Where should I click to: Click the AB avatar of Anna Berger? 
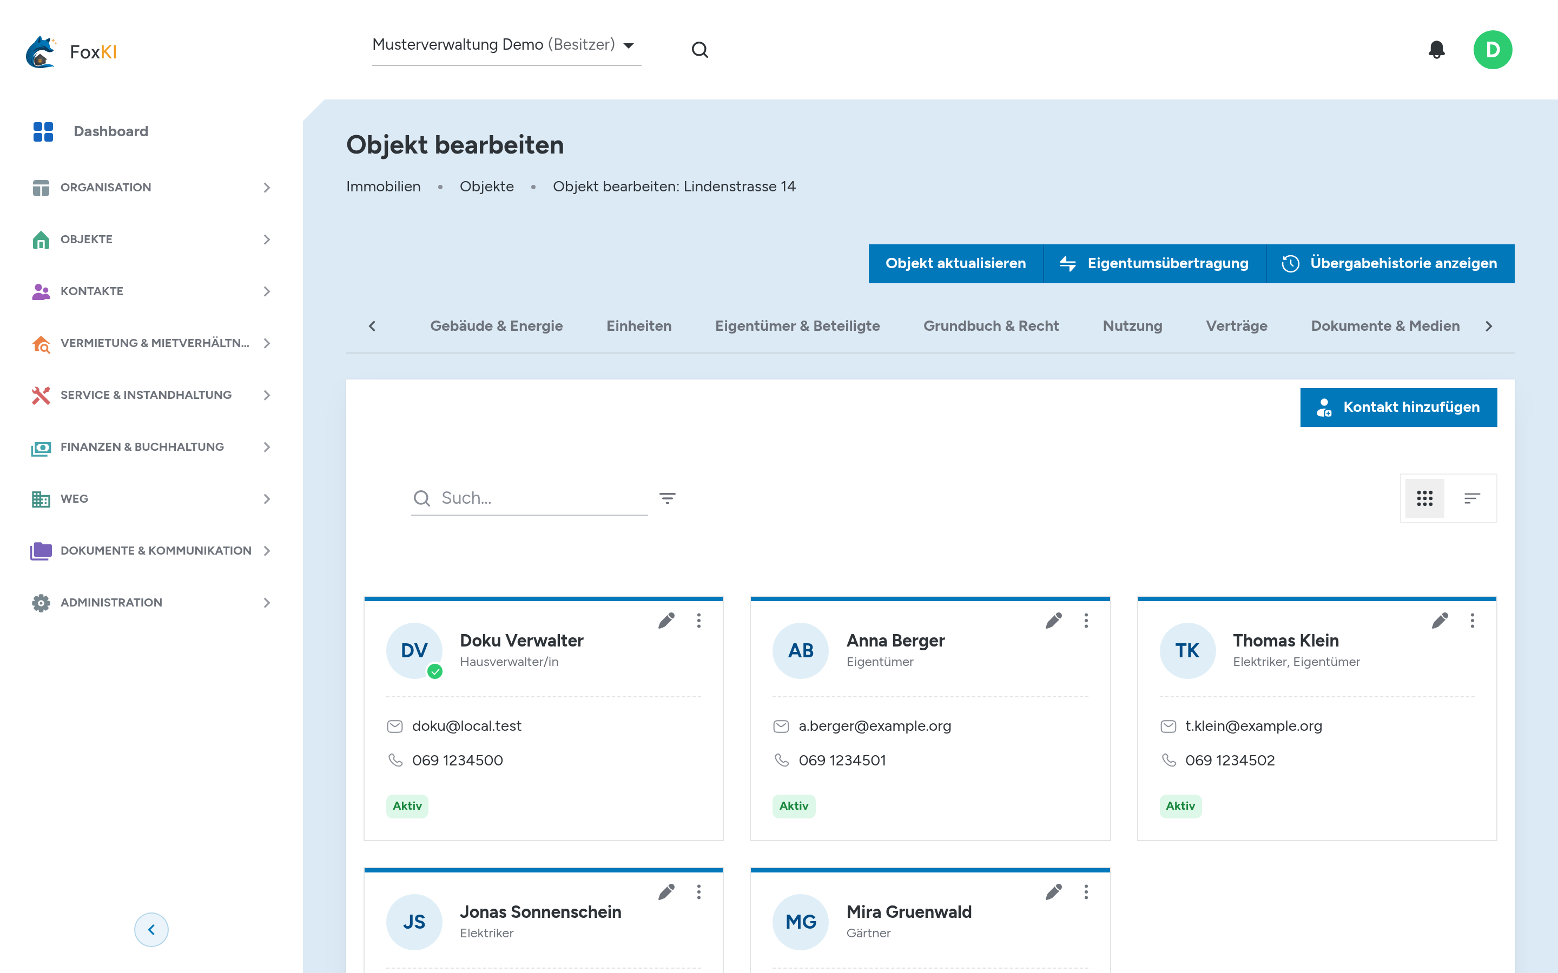pos(800,651)
